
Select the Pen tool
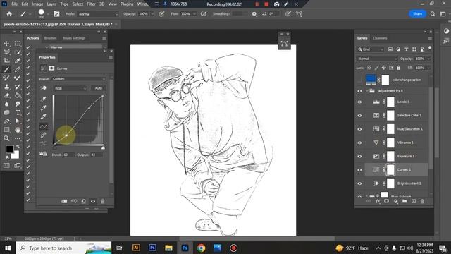tap(6, 121)
